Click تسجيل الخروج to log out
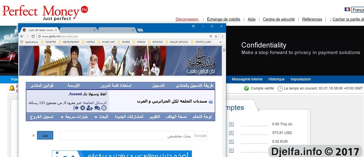The width and height of the screenshot is (364, 157). click(x=42, y=117)
